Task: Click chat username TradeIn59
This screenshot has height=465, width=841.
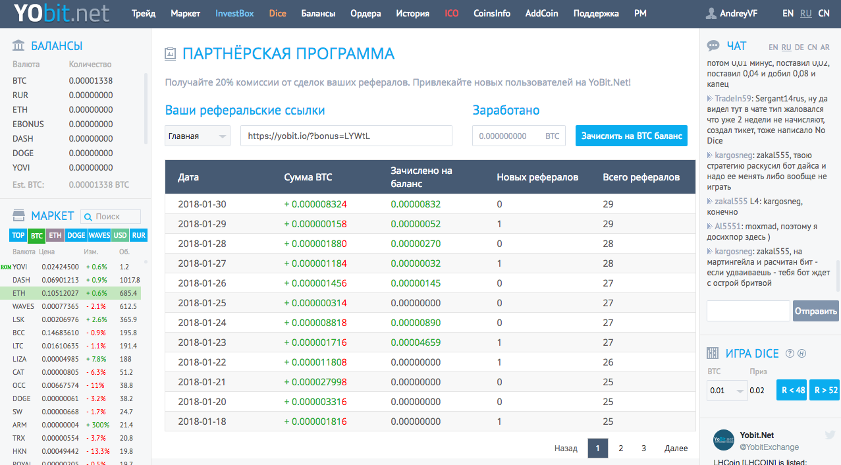Action: [x=733, y=98]
